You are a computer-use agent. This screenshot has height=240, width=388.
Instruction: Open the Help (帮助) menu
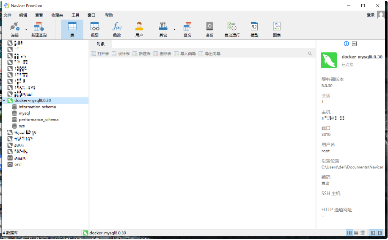pyautogui.click(x=109, y=15)
